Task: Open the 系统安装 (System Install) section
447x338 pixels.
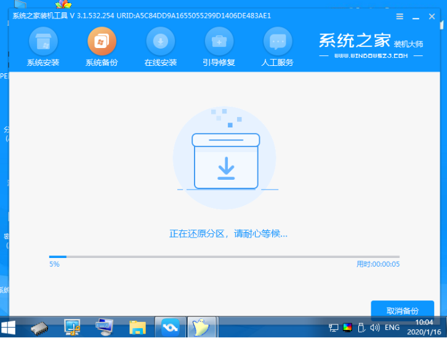Action: point(43,46)
